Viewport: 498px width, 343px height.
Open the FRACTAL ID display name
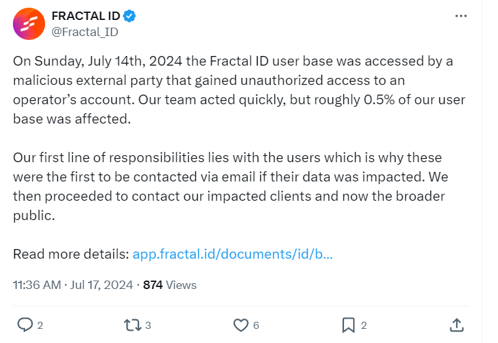coord(86,16)
